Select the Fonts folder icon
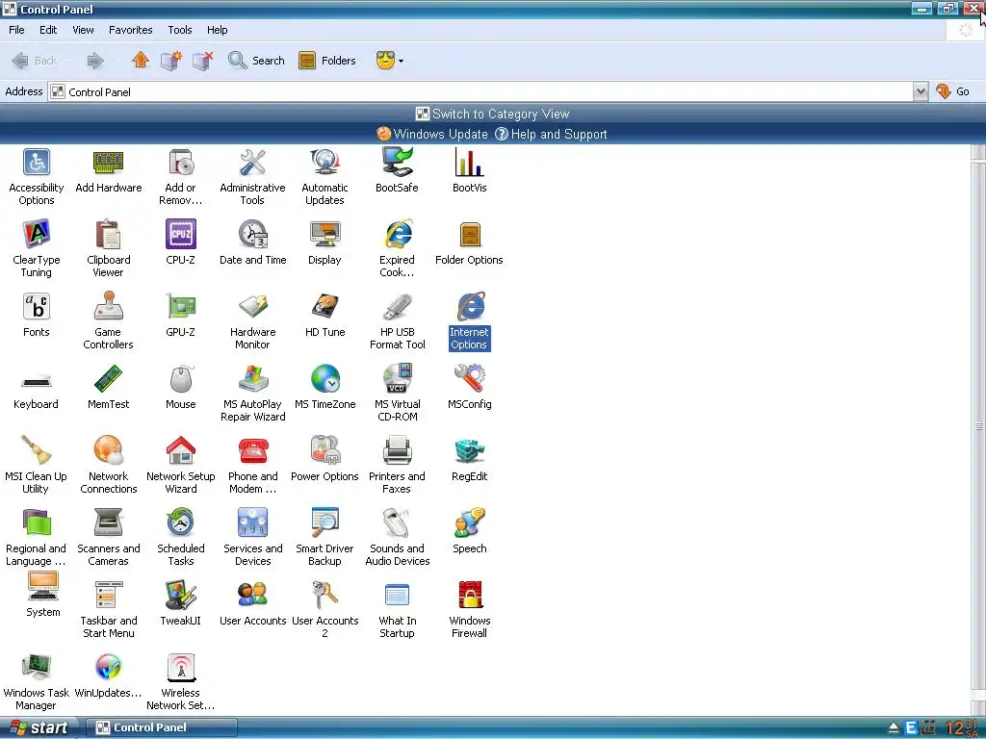Viewport: 986px width, 739px height. (x=37, y=307)
